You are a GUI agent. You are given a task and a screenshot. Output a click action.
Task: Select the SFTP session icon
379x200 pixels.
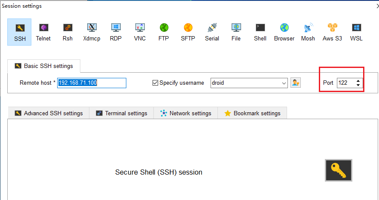188,32
